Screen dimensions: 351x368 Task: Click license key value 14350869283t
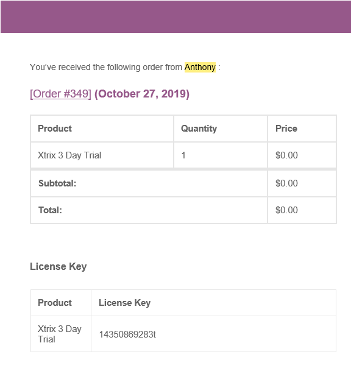[127, 334]
